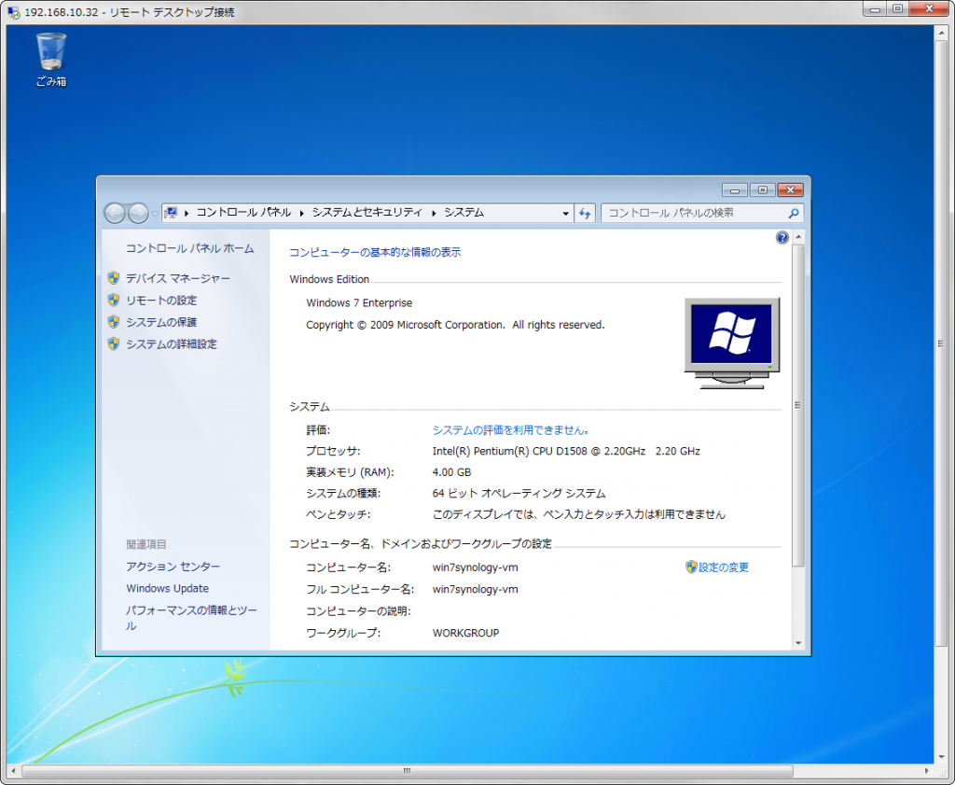The image size is (955, 785).
Task: Click the Windows logo monitor image
Action: (x=731, y=343)
